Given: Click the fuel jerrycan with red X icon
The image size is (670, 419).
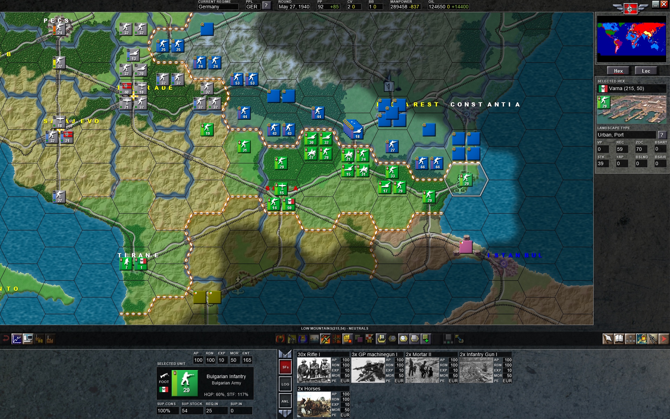Looking at the screenshot, I should click(348, 339).
